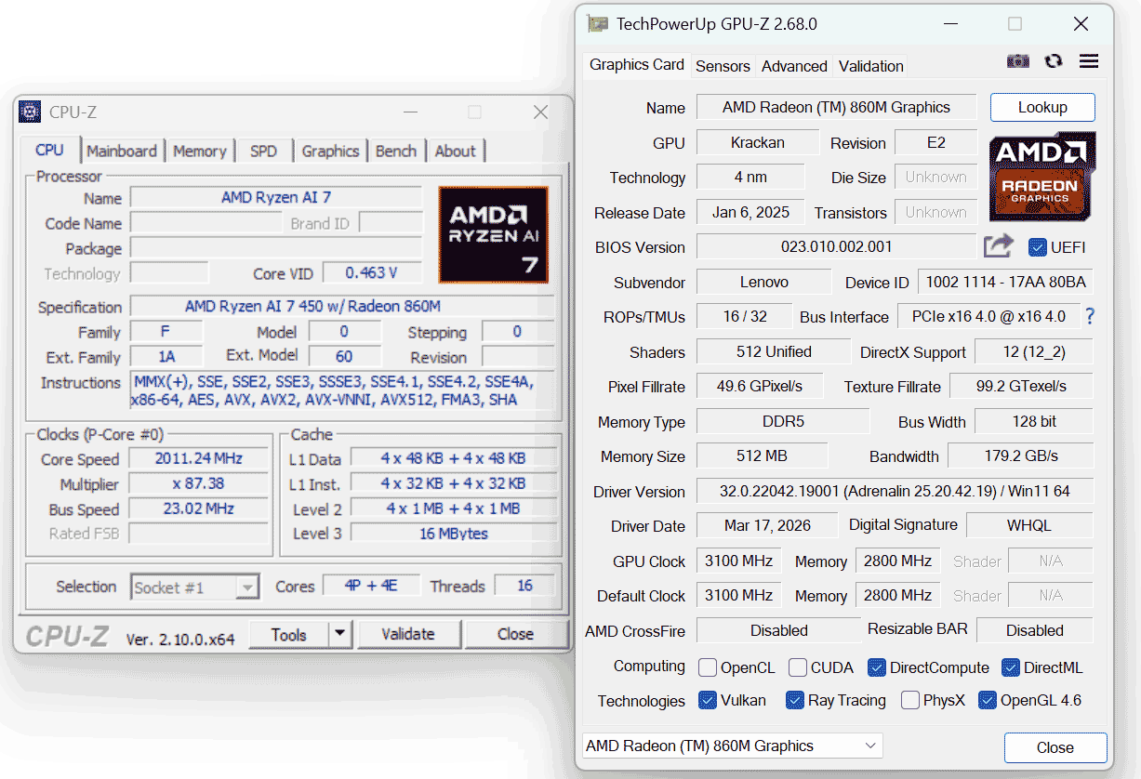Click the Device ID field
The width and height of the screenshot is (1141, 779).
click(1005, 282)
